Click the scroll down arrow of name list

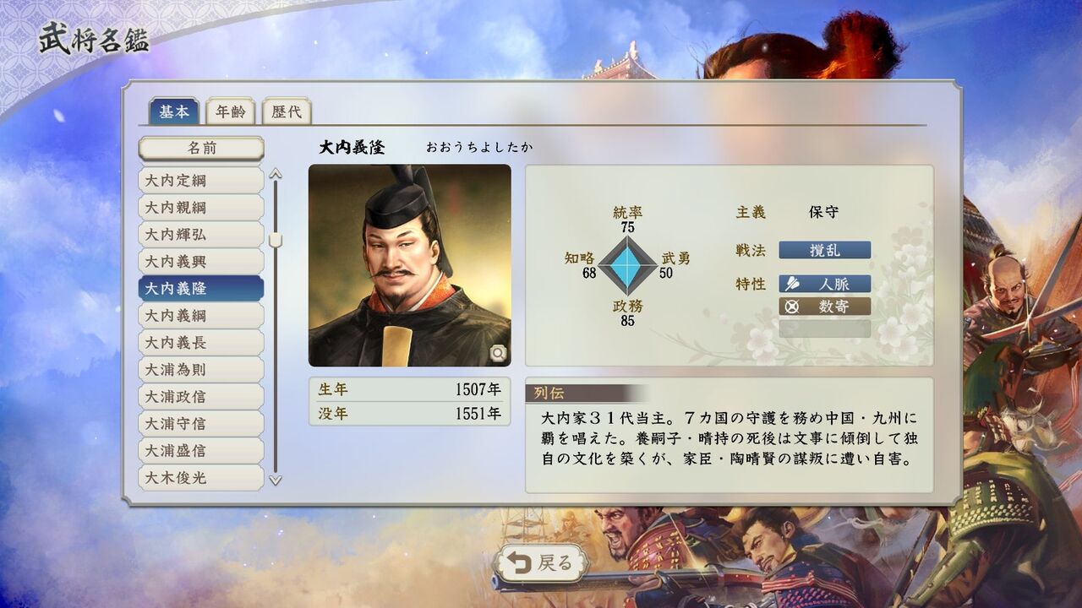(x=275, y=480)
